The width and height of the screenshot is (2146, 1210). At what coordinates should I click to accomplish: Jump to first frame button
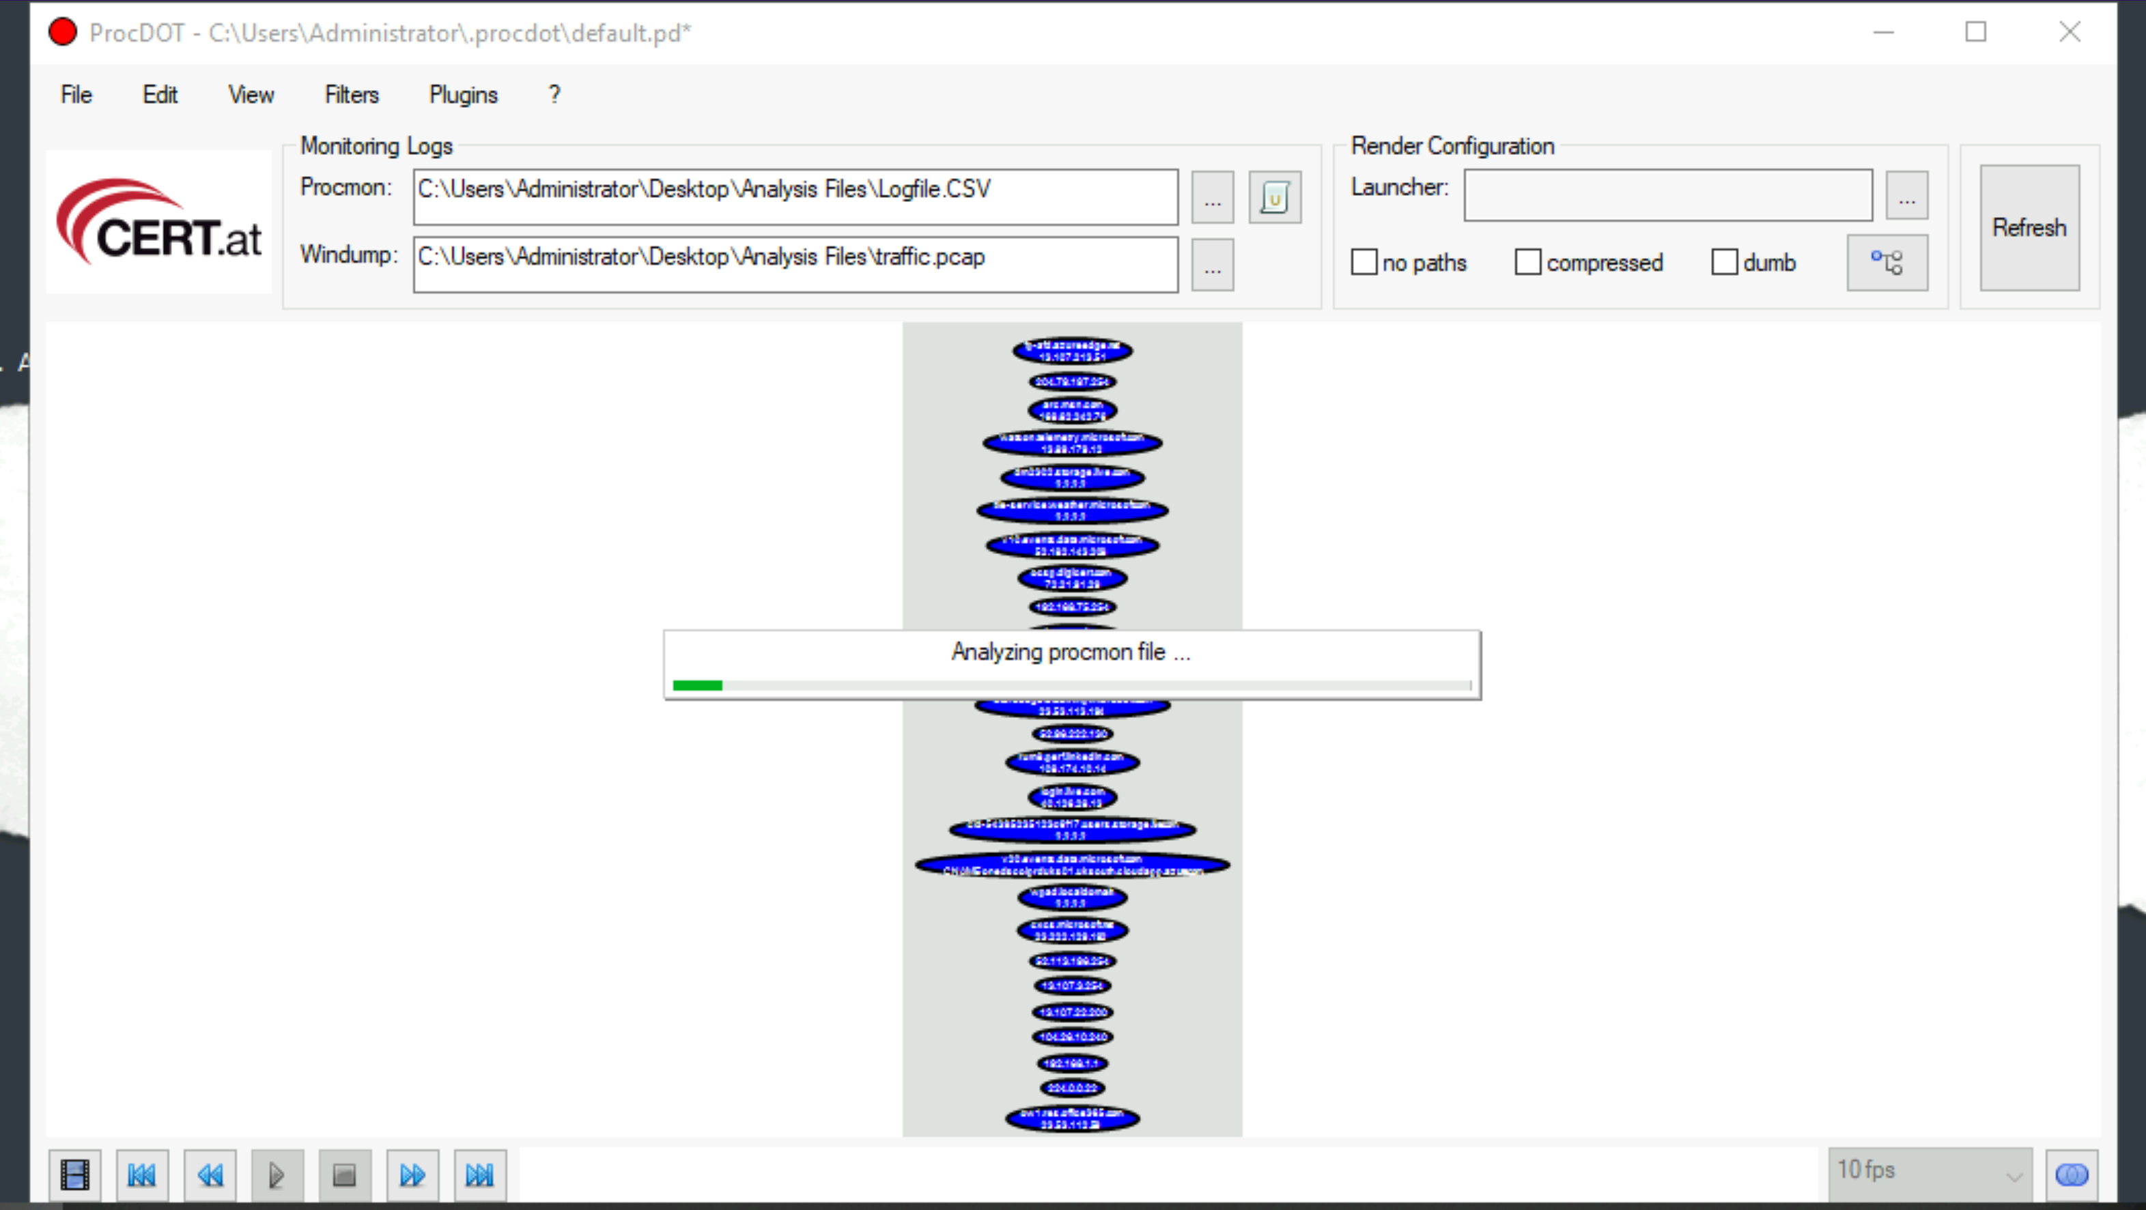(141, 1175)
